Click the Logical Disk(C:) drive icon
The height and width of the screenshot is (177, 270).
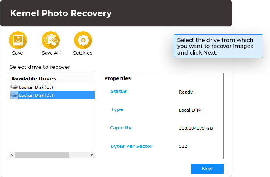pos(14,87)
